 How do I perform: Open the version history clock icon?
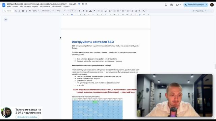(166, 5)
